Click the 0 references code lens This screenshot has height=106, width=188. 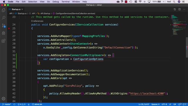tap(37, 21)
